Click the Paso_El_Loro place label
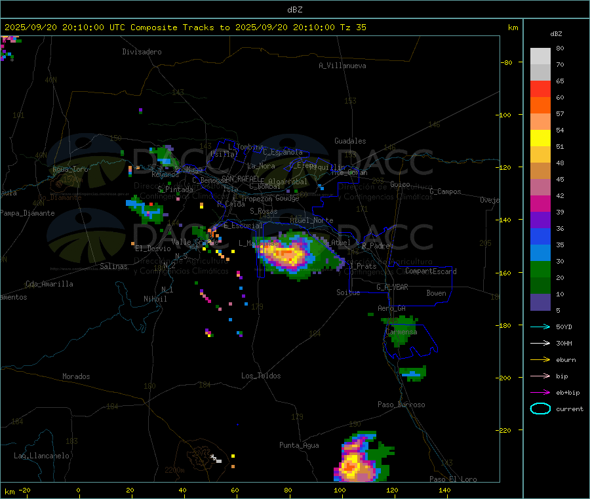This screenshot has height=499, width=590. [453, 479]
